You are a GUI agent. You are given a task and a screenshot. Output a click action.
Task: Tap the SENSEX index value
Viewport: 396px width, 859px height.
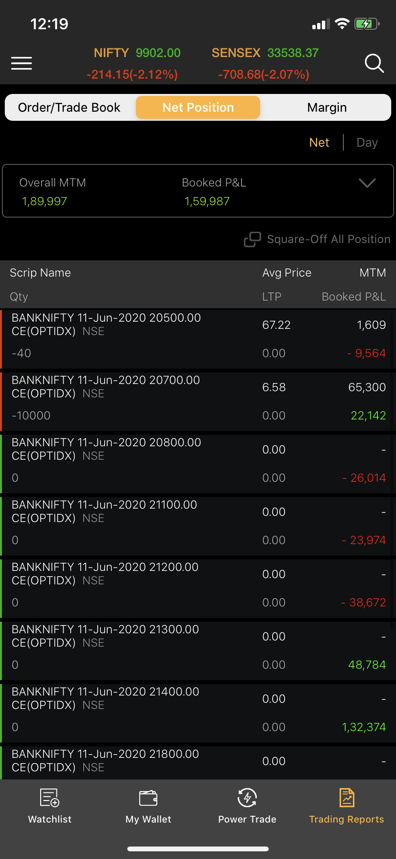tap(293, 53)
